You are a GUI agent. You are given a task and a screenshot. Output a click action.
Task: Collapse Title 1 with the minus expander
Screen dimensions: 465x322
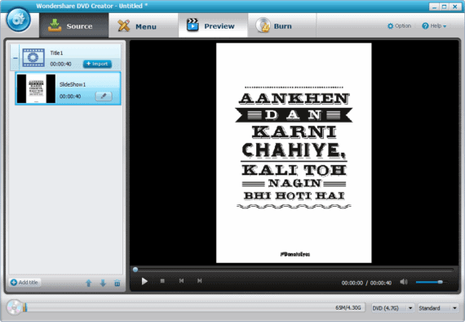pos(15,58)
